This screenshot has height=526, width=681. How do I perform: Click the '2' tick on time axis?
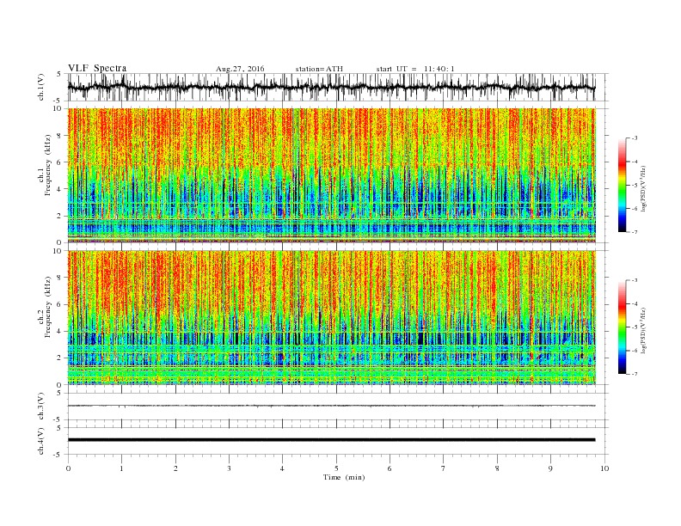(x=175, y=468)
